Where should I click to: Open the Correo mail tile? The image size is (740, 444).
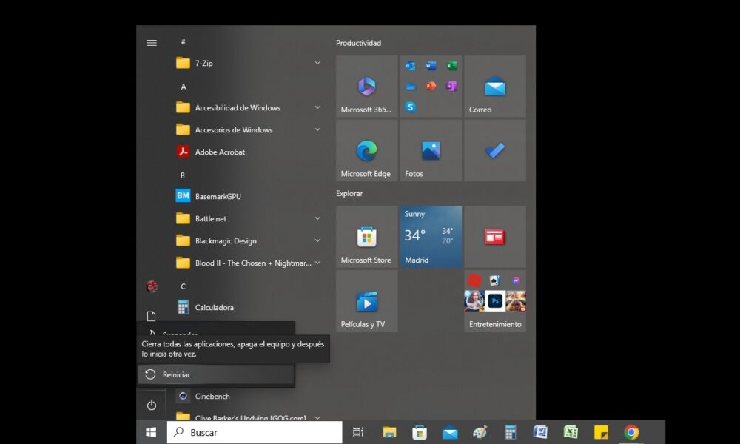pos(494,87)
